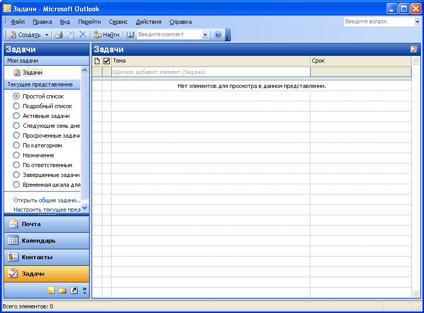Open the Сервис menu
Image resolution: width=424 pixels, height=313 pixels.
118,22
